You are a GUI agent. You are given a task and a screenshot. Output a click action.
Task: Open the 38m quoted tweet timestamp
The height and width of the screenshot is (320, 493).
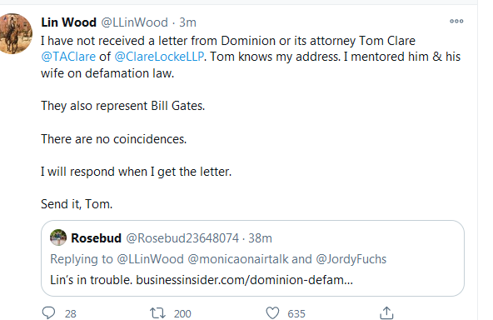point(260,238)
